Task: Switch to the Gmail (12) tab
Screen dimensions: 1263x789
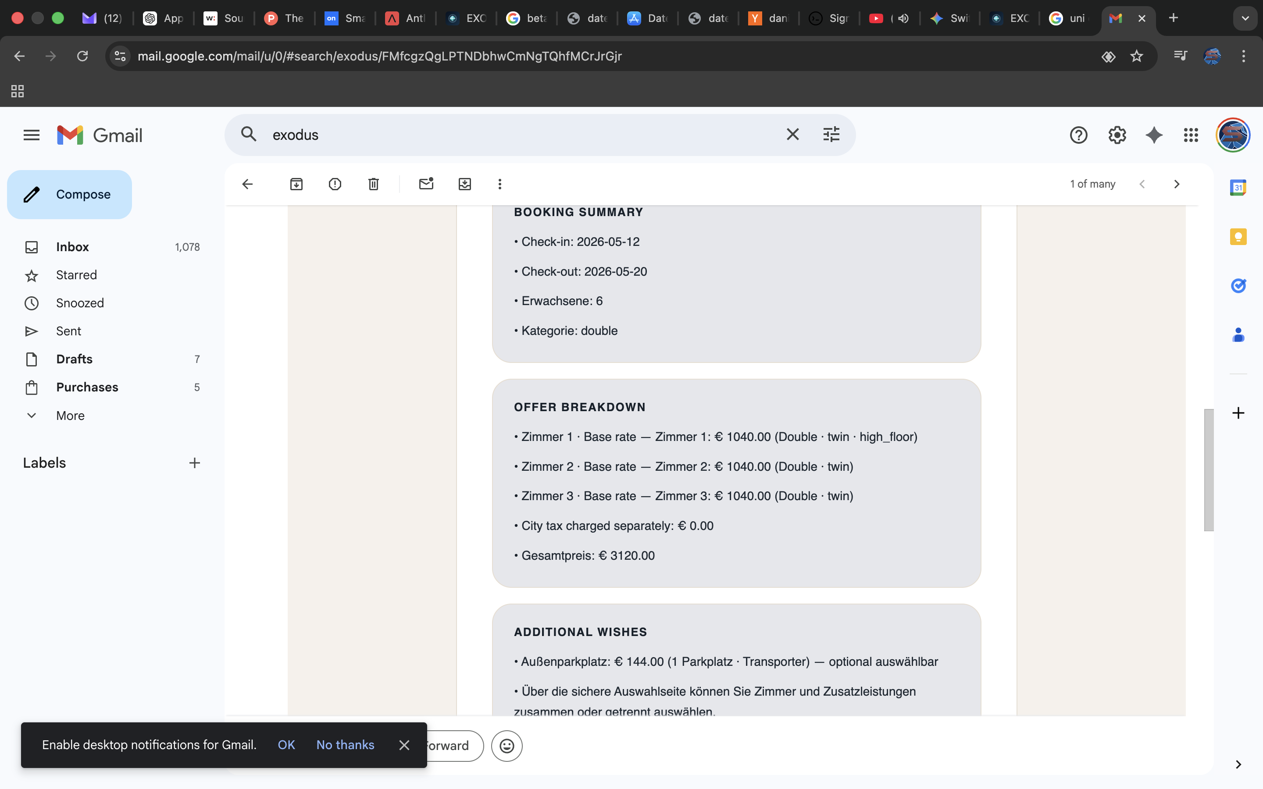Action: [x=103, y=18]
